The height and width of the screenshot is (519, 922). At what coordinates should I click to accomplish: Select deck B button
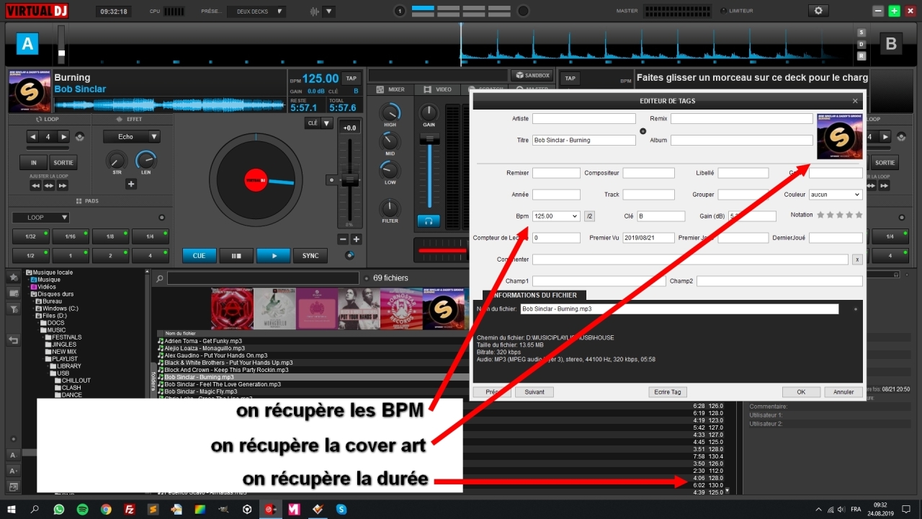[891, 44]
